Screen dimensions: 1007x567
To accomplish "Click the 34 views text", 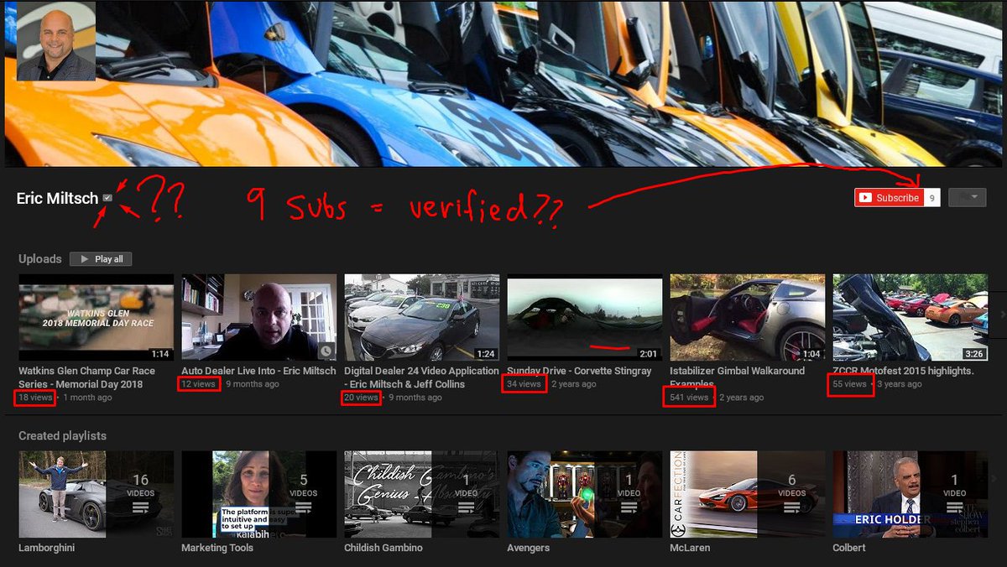I will [x=524, y=384].
